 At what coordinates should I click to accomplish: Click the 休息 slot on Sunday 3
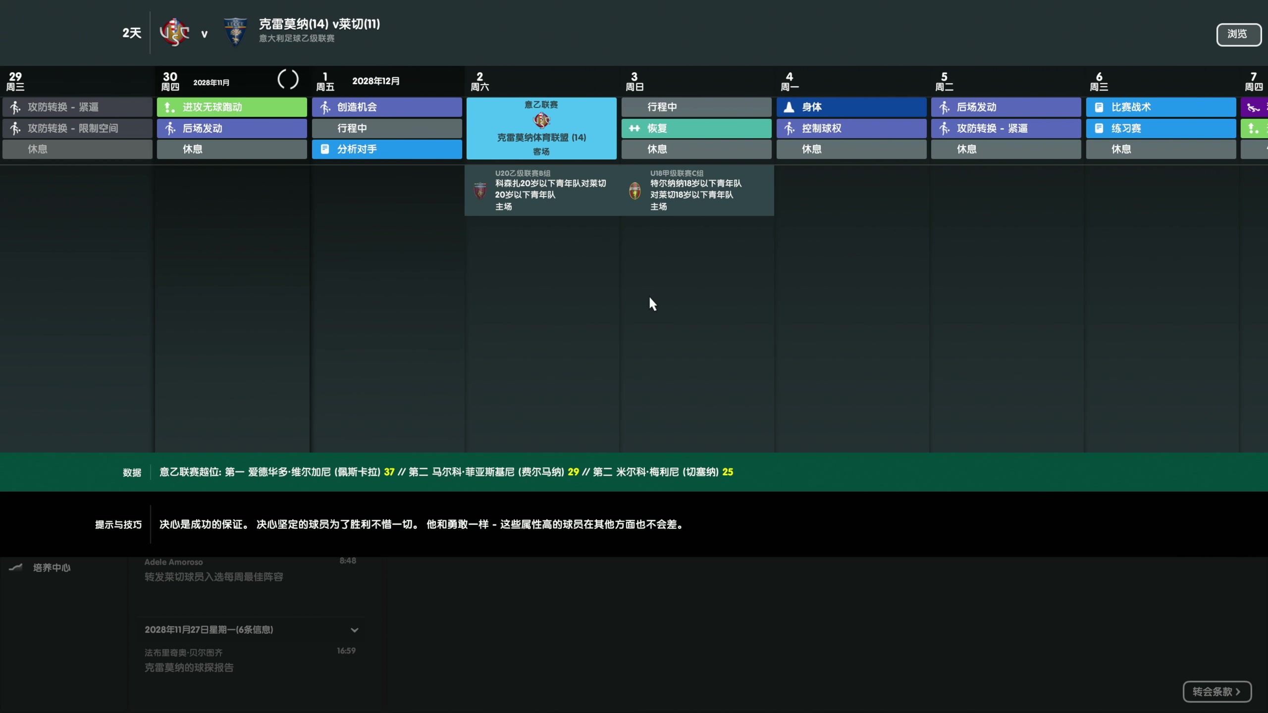(x=696, y=149)
